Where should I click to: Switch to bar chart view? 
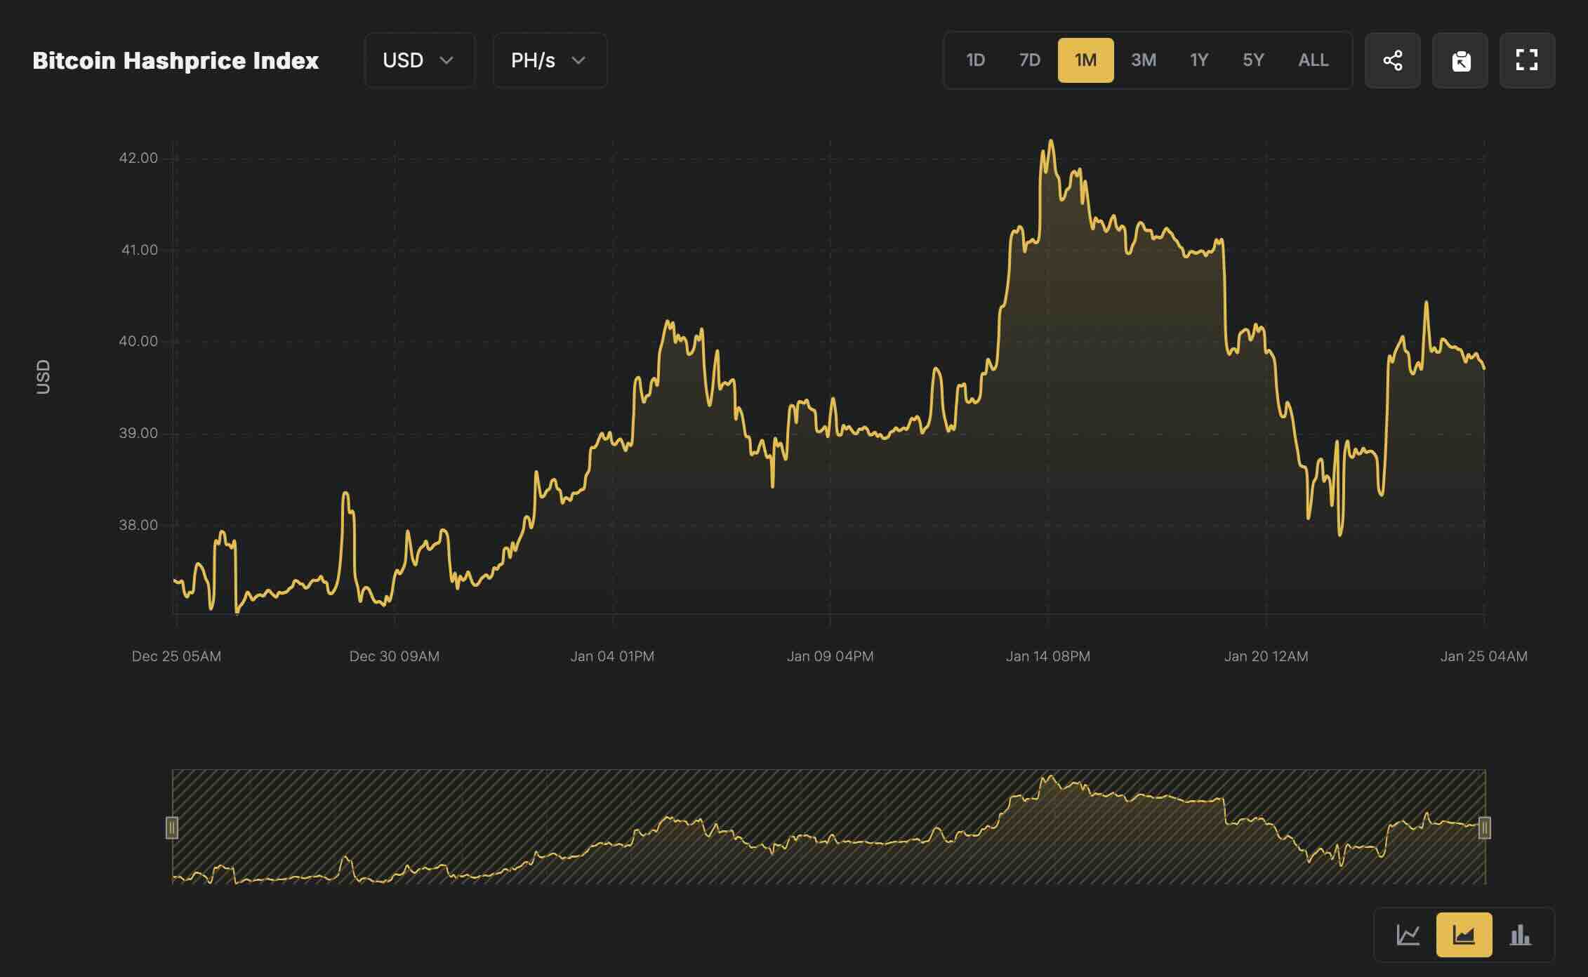[x=1520, y=935]
